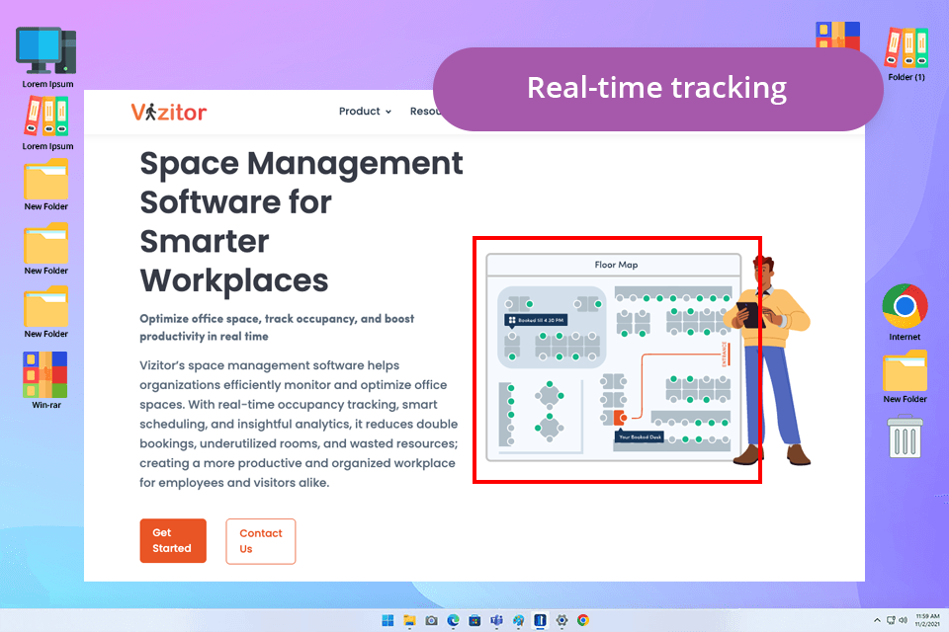Launch Google Chrome from the taskbar

[583, 620]
